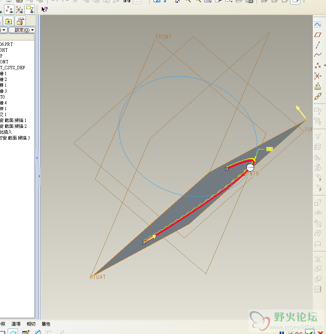Select the Datum Curve tool
This screenshot has height=334, width=326.
[x=318, y=55]
